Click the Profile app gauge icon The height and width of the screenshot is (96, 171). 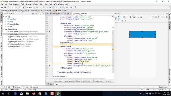coord(50,7)
